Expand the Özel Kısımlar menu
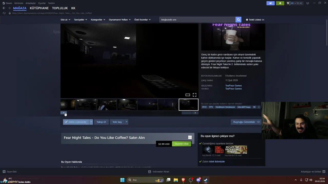This screenshot has height=184, width=328. 142,20
